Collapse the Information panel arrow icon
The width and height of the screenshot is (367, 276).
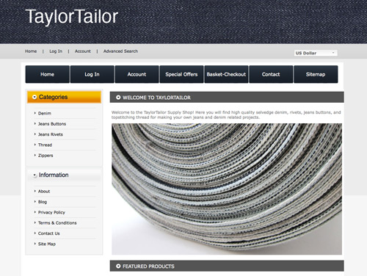(x=34, y=175)
